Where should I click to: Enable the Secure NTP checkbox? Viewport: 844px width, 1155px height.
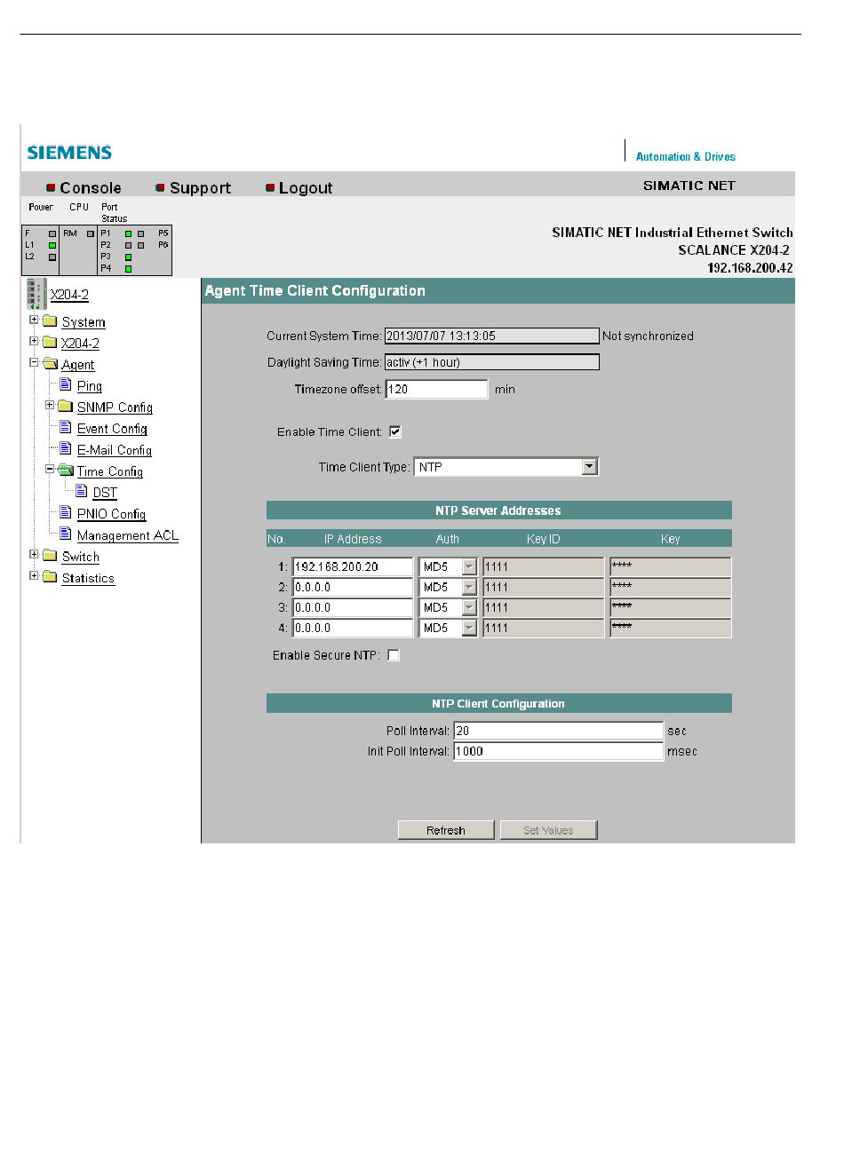394,655
